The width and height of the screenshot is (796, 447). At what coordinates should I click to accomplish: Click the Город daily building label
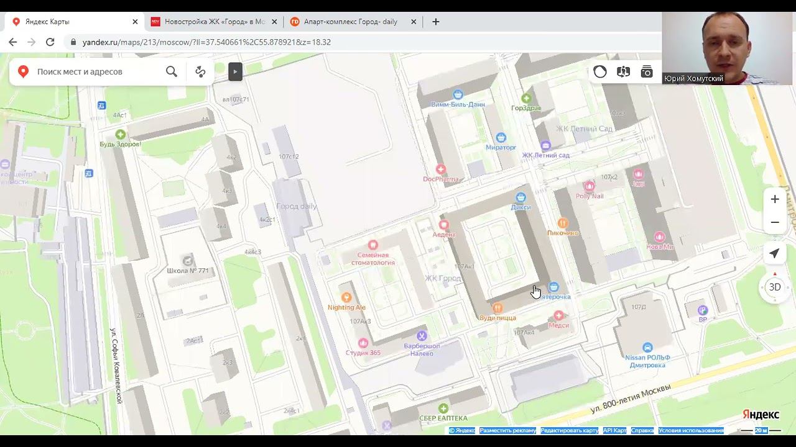click(x=297, y=206)
